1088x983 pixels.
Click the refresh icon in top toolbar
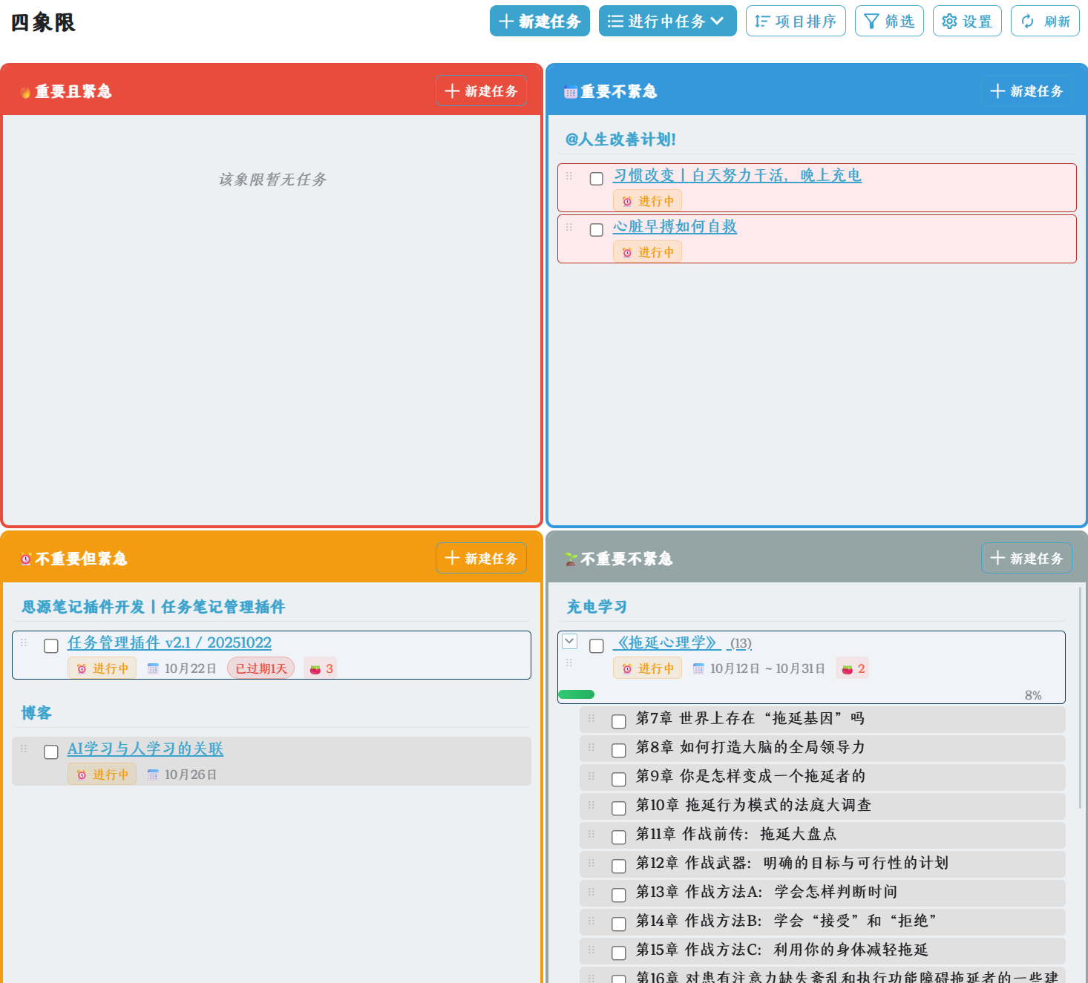coord(1028,22)
